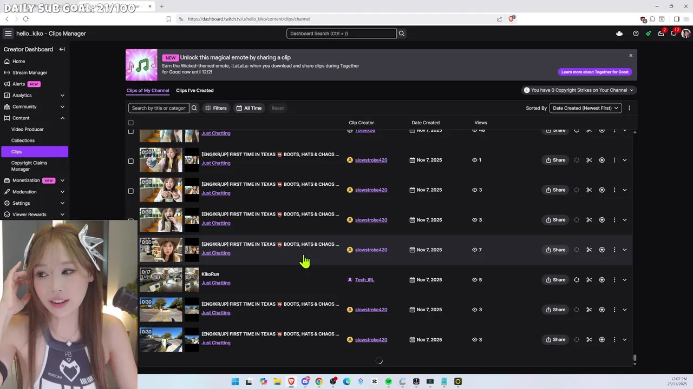Collapse the Creator Dashboard sidebar arrow
This screenshot has height=389, width=693.
(x=62, y=49)
